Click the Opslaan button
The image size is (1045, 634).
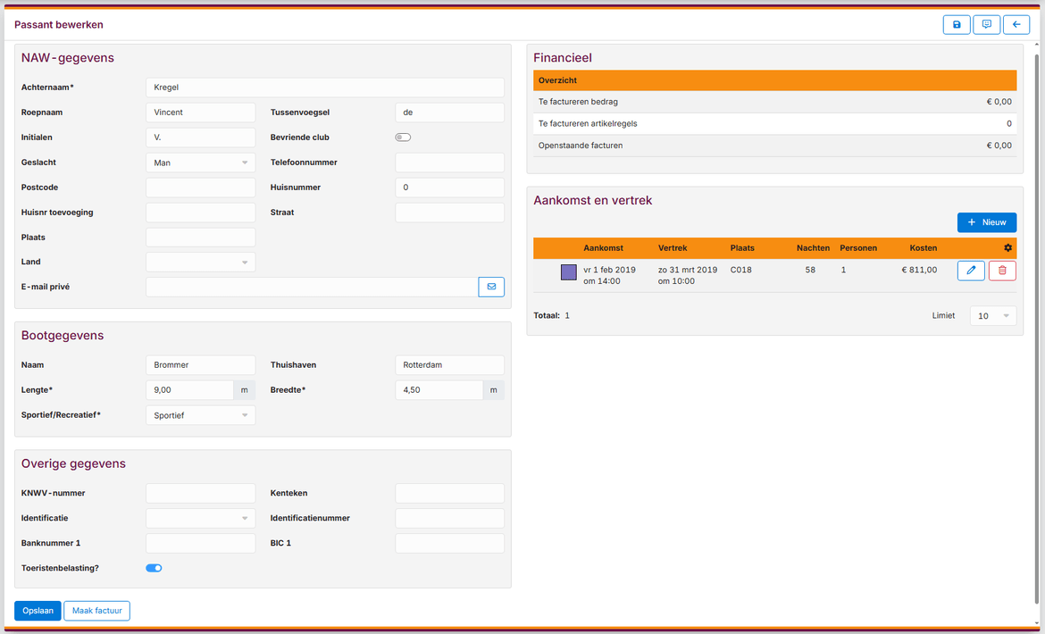pos(38,611)
